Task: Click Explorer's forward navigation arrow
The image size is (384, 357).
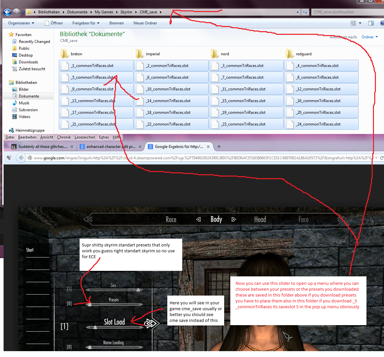Action: [16, 12]
